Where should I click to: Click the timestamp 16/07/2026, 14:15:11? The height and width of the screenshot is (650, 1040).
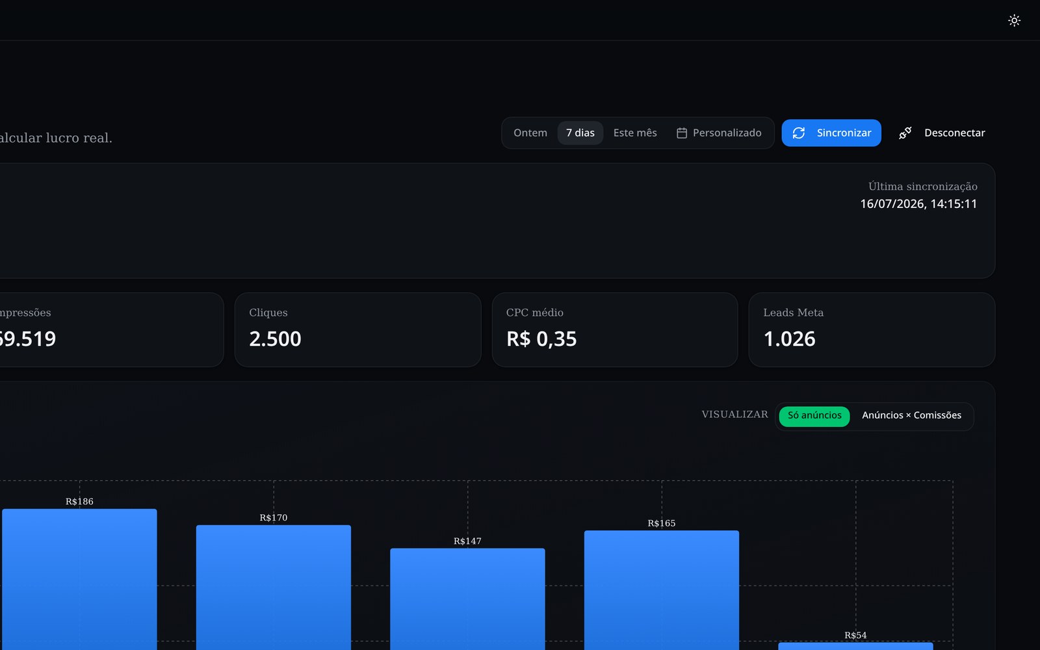coord(918,204)
